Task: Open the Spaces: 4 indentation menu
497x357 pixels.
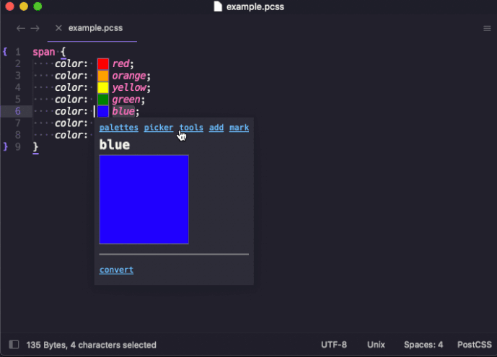Action: [423, 345]
